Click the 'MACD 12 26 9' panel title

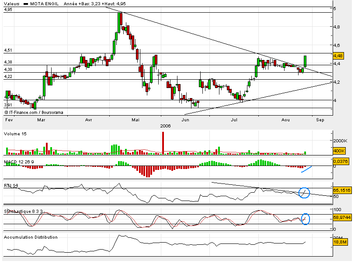point(19,162)
